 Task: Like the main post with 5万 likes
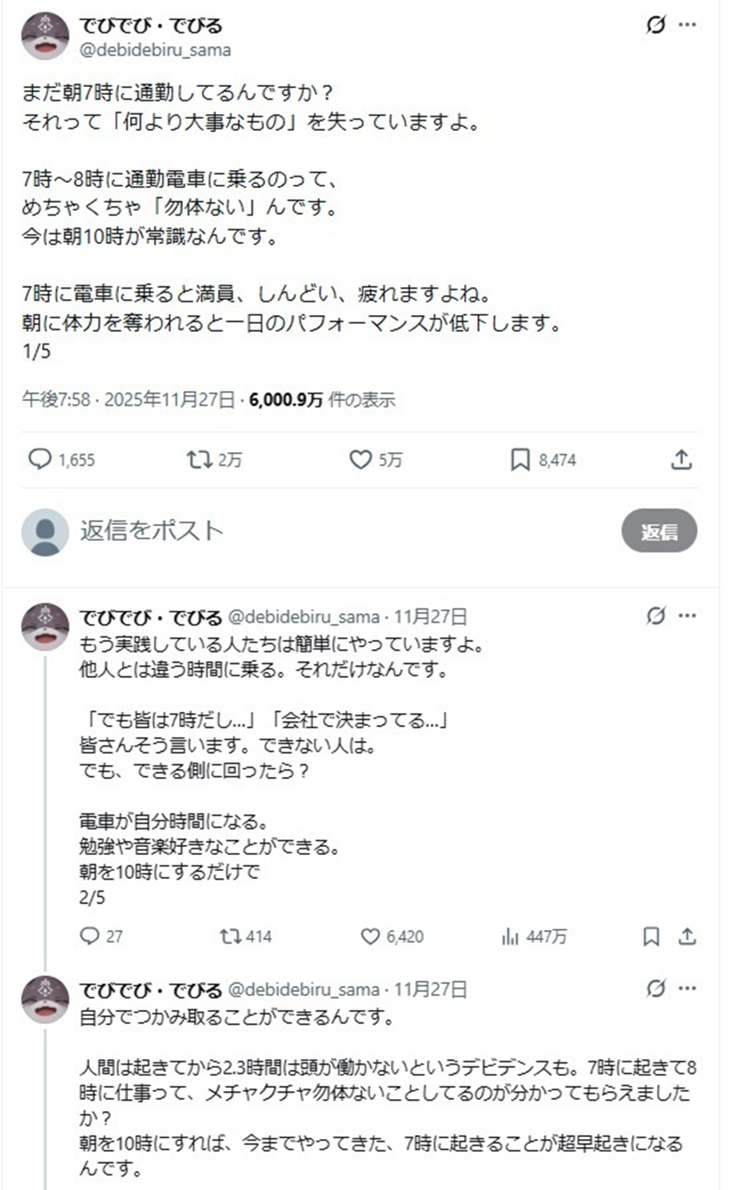(x=361, y=459)
